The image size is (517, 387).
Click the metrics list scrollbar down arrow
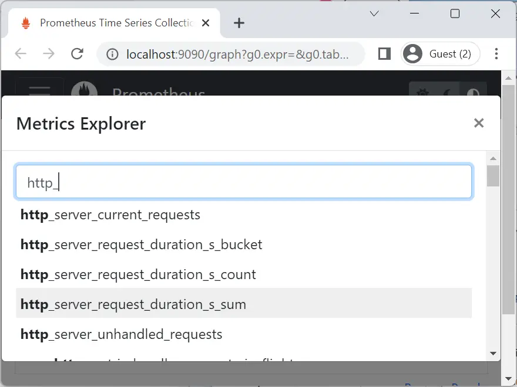click(x=493, y=354)
